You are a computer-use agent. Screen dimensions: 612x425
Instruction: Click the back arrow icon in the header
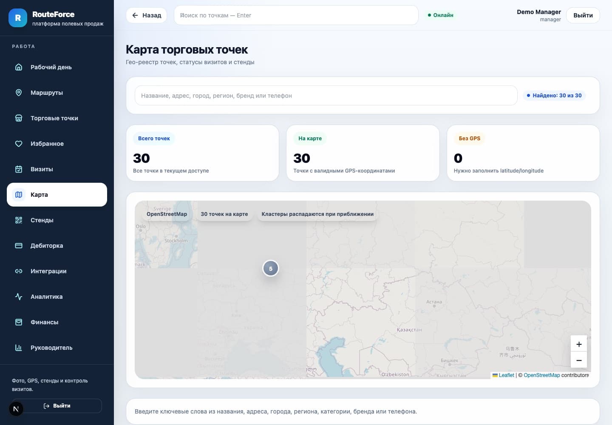tap(135, 15)
